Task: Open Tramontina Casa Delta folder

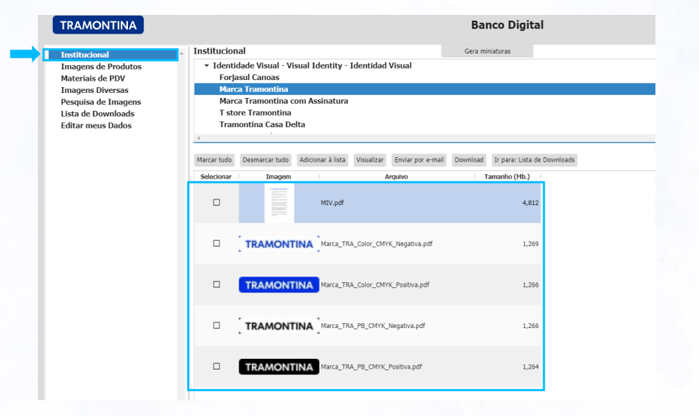Action: point(262,124)
